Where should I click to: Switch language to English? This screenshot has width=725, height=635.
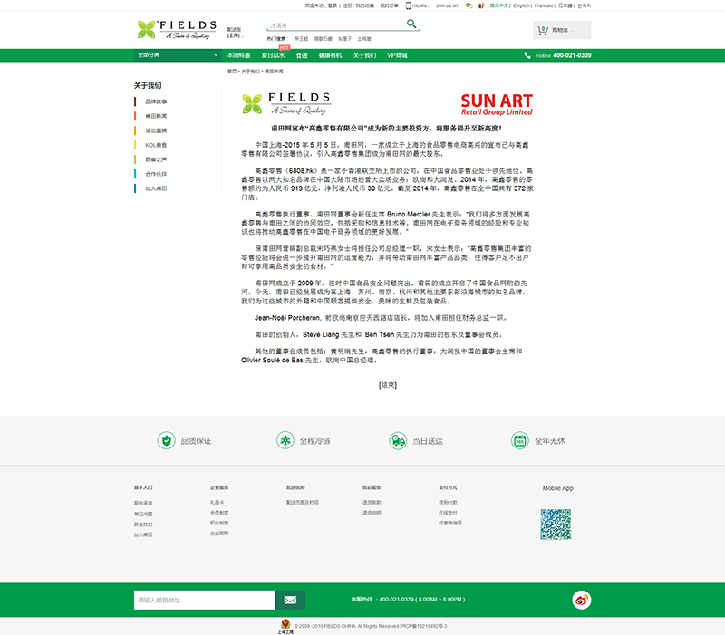click(x=522, y=5)
